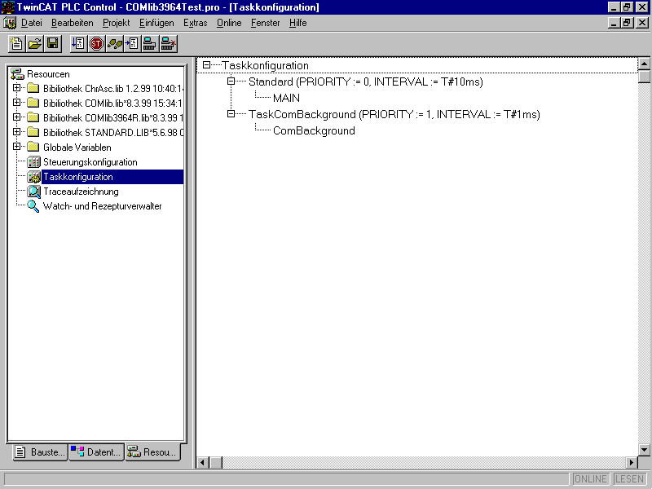
Task: Click the Logout computer icon with red X
Action: pyautogui.click(x=169, y=43)
